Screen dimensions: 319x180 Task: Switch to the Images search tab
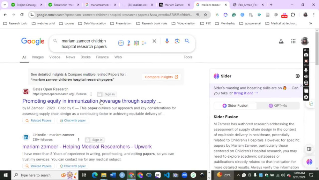pos(38,57)
